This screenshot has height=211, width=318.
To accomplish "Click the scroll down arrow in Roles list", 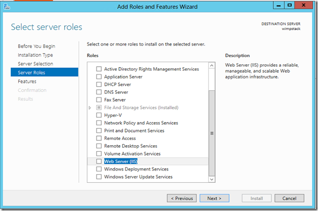I will click(x=212, y=179).
